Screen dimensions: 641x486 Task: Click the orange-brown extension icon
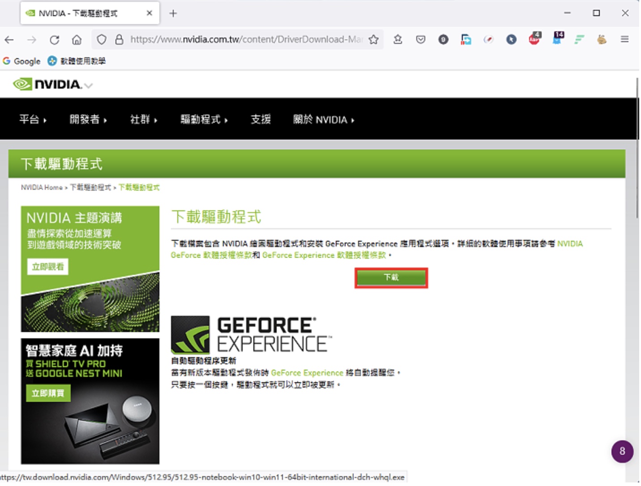[602, 39]
